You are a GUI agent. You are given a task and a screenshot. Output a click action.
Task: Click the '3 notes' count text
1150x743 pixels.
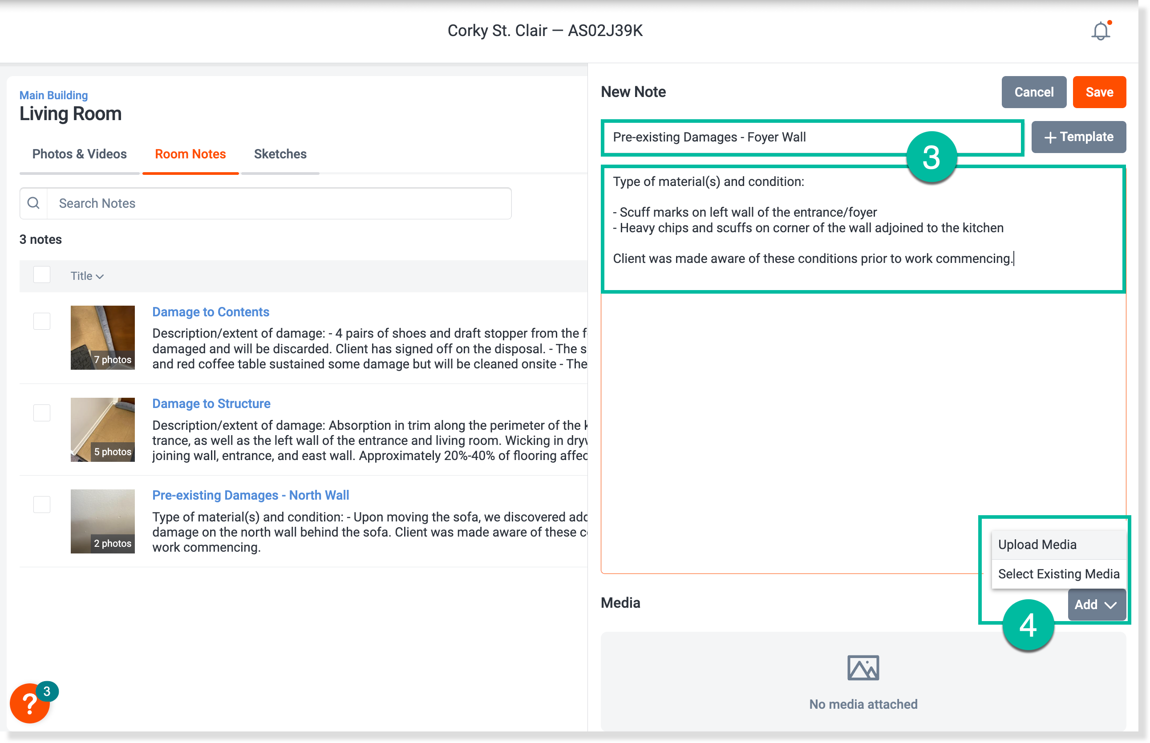[x=40, y=239]
